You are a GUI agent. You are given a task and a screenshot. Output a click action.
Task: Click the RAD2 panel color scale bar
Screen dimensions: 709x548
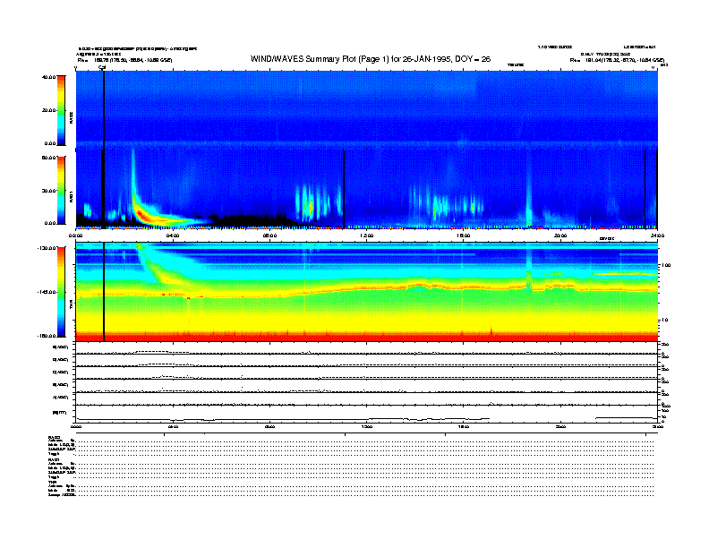61,110
